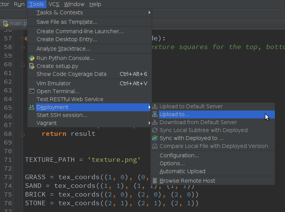Click the word result on line 68
The width and height of the screenshot is (285, 212).
pos(83,134)
